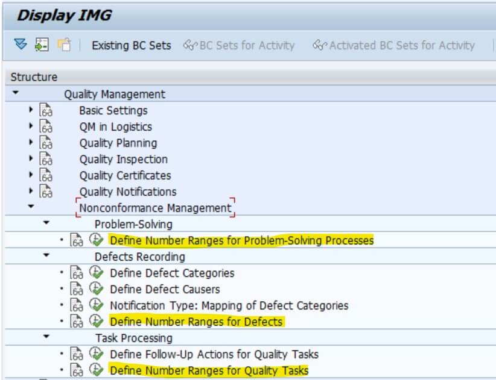Collapse the Quality Management root node
The image size is (496, 380).
pos(16,93)
